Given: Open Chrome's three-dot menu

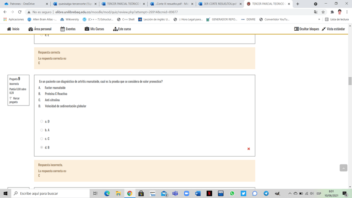Looking at the screenshot, I should coord(347,12).
